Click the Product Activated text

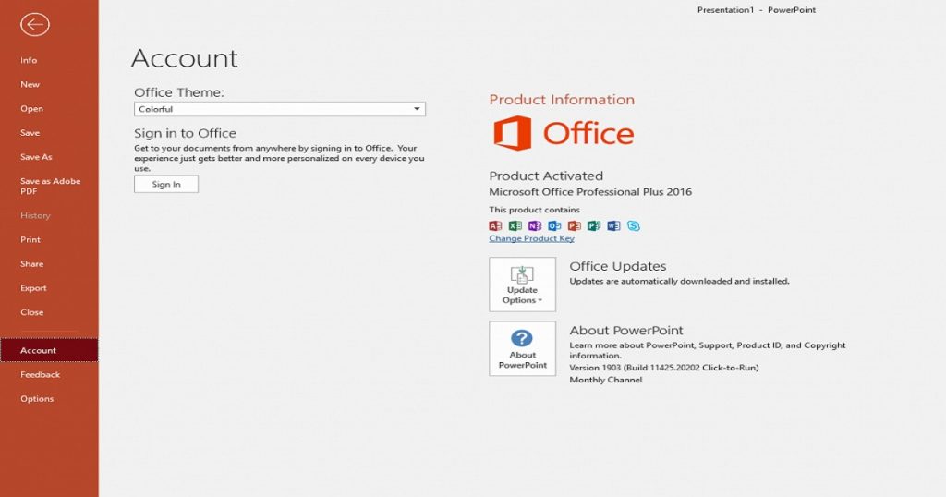coord(546,176)
